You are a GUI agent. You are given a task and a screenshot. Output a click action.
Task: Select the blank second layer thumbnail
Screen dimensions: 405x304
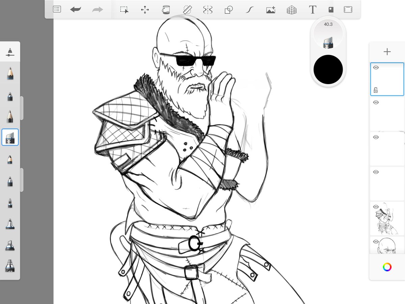point(387,114)
